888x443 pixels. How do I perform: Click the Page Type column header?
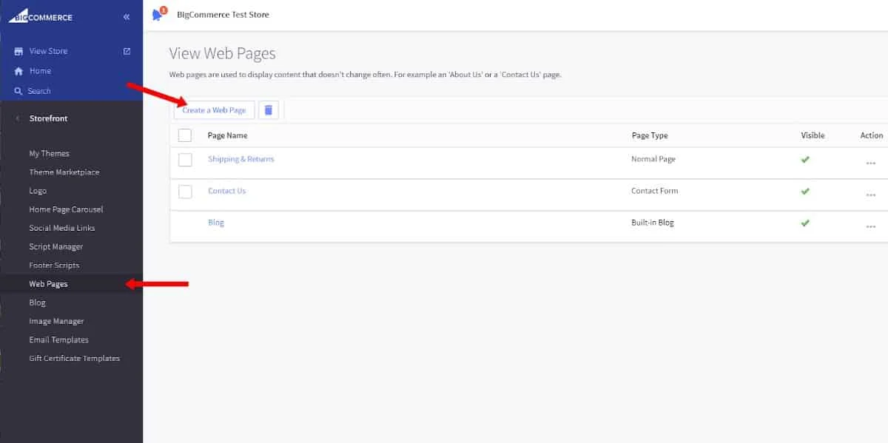pos(650,135)
